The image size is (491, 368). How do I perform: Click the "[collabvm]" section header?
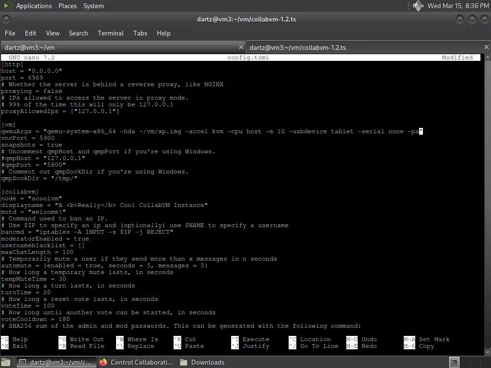(x=20, y=192)
